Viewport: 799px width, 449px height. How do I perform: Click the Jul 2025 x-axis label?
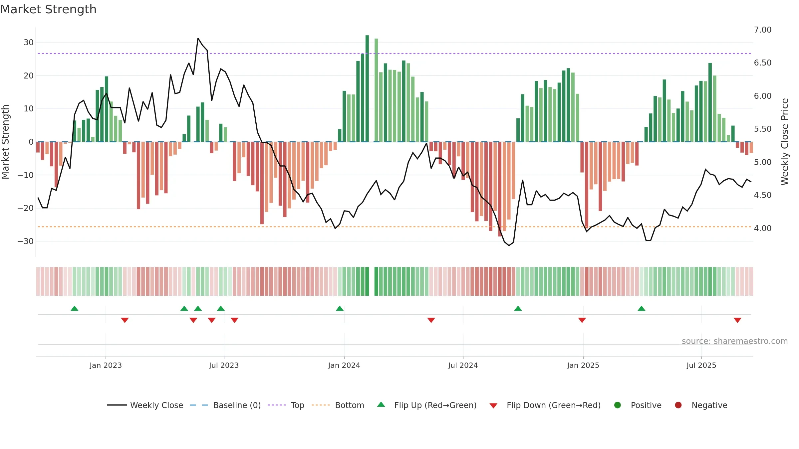tap(701, 366)
